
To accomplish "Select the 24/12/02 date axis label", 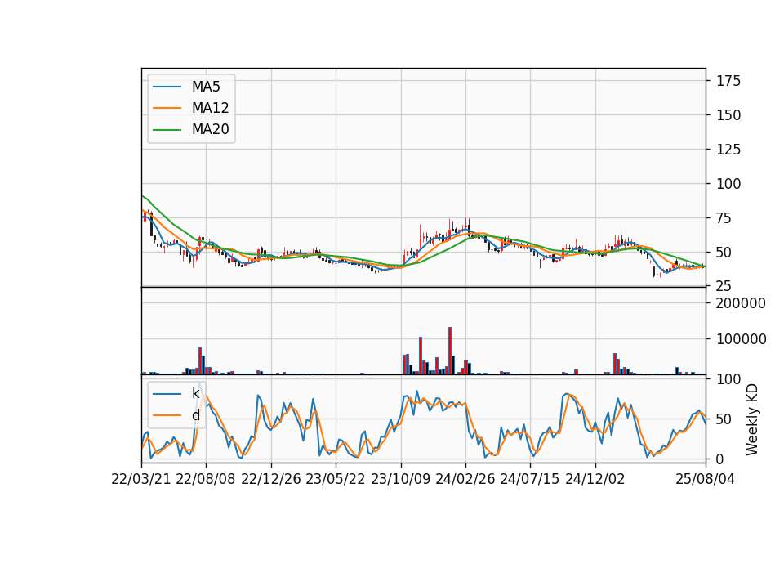I will [x=595, y=479].
